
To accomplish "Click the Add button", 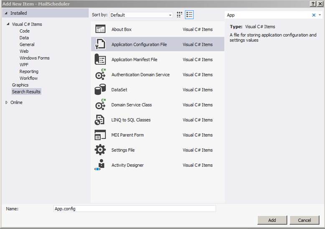I will [272, 220].
